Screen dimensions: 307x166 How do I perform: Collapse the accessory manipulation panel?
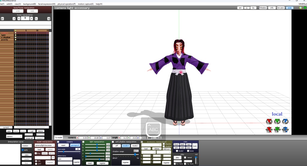coord(142,142)
